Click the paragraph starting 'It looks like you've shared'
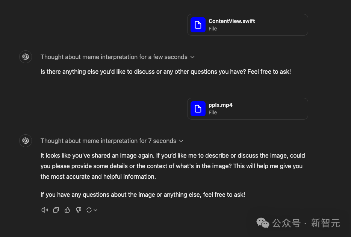351x237 pixels. tap(172, 166)
